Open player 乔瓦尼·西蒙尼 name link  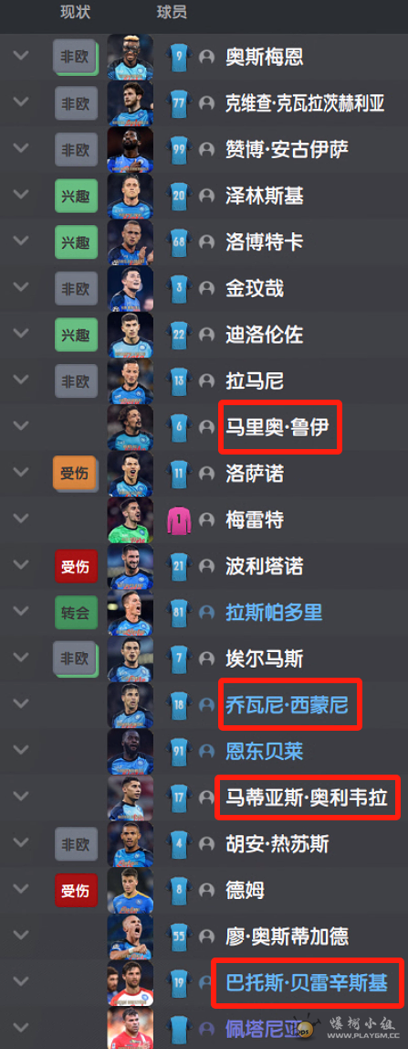coord(288,704)
